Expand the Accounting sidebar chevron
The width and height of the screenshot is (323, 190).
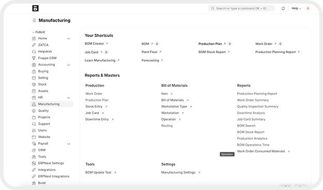click(69, 65)
